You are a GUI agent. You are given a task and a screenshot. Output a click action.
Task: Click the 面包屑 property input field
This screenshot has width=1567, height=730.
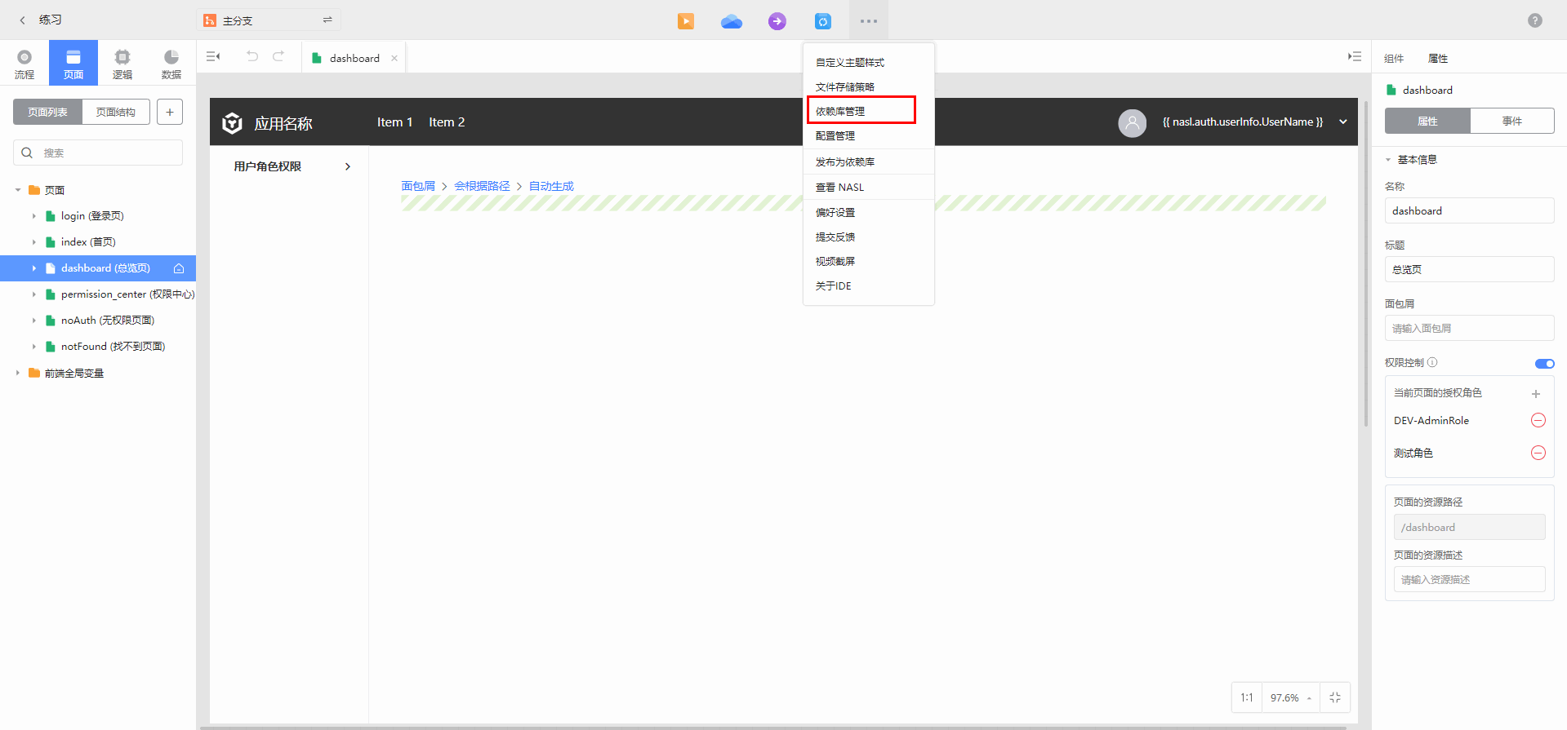(x=1469, y=328)
